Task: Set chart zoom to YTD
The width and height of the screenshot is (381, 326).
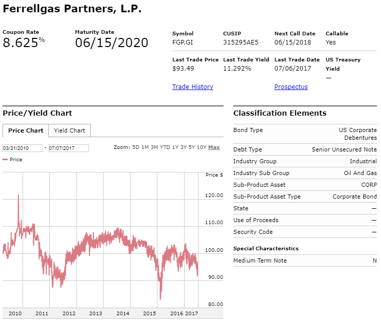Action: click(165, 147)
